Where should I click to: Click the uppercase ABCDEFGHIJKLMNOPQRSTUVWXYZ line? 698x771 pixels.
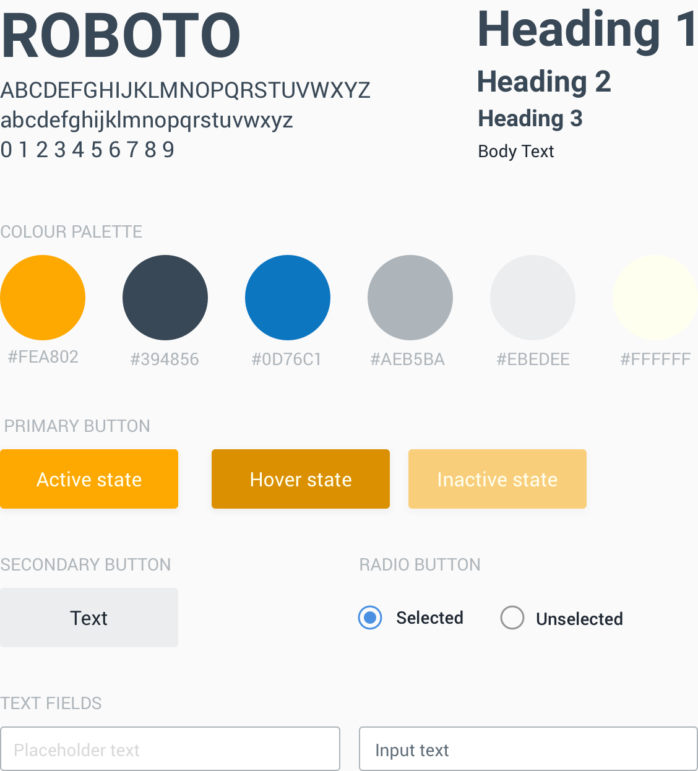coord(186,90)
